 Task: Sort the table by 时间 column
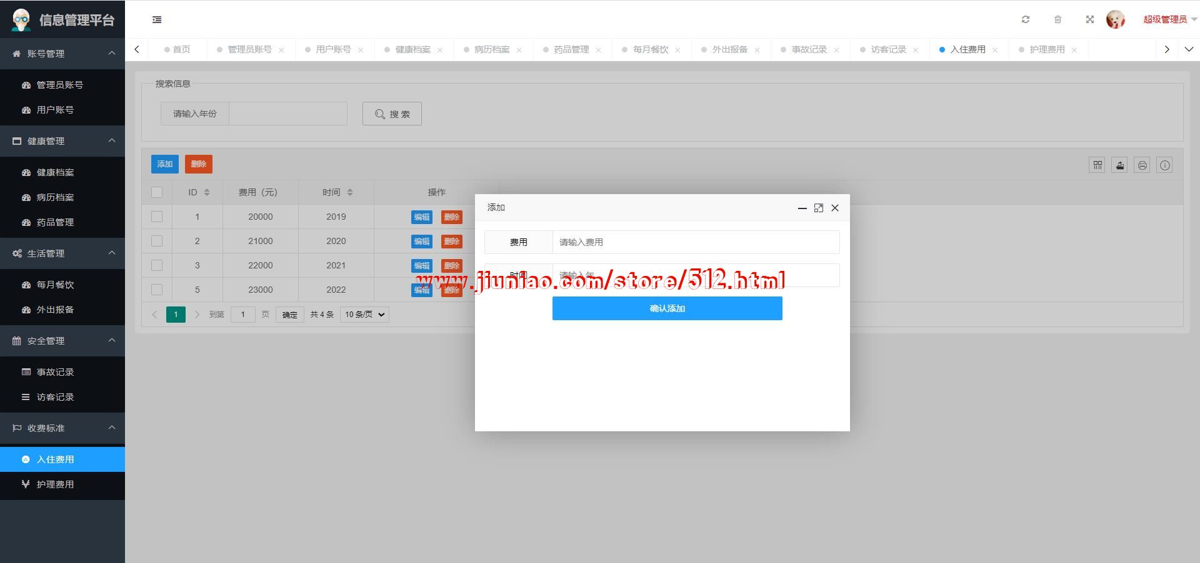pos(350,192)
